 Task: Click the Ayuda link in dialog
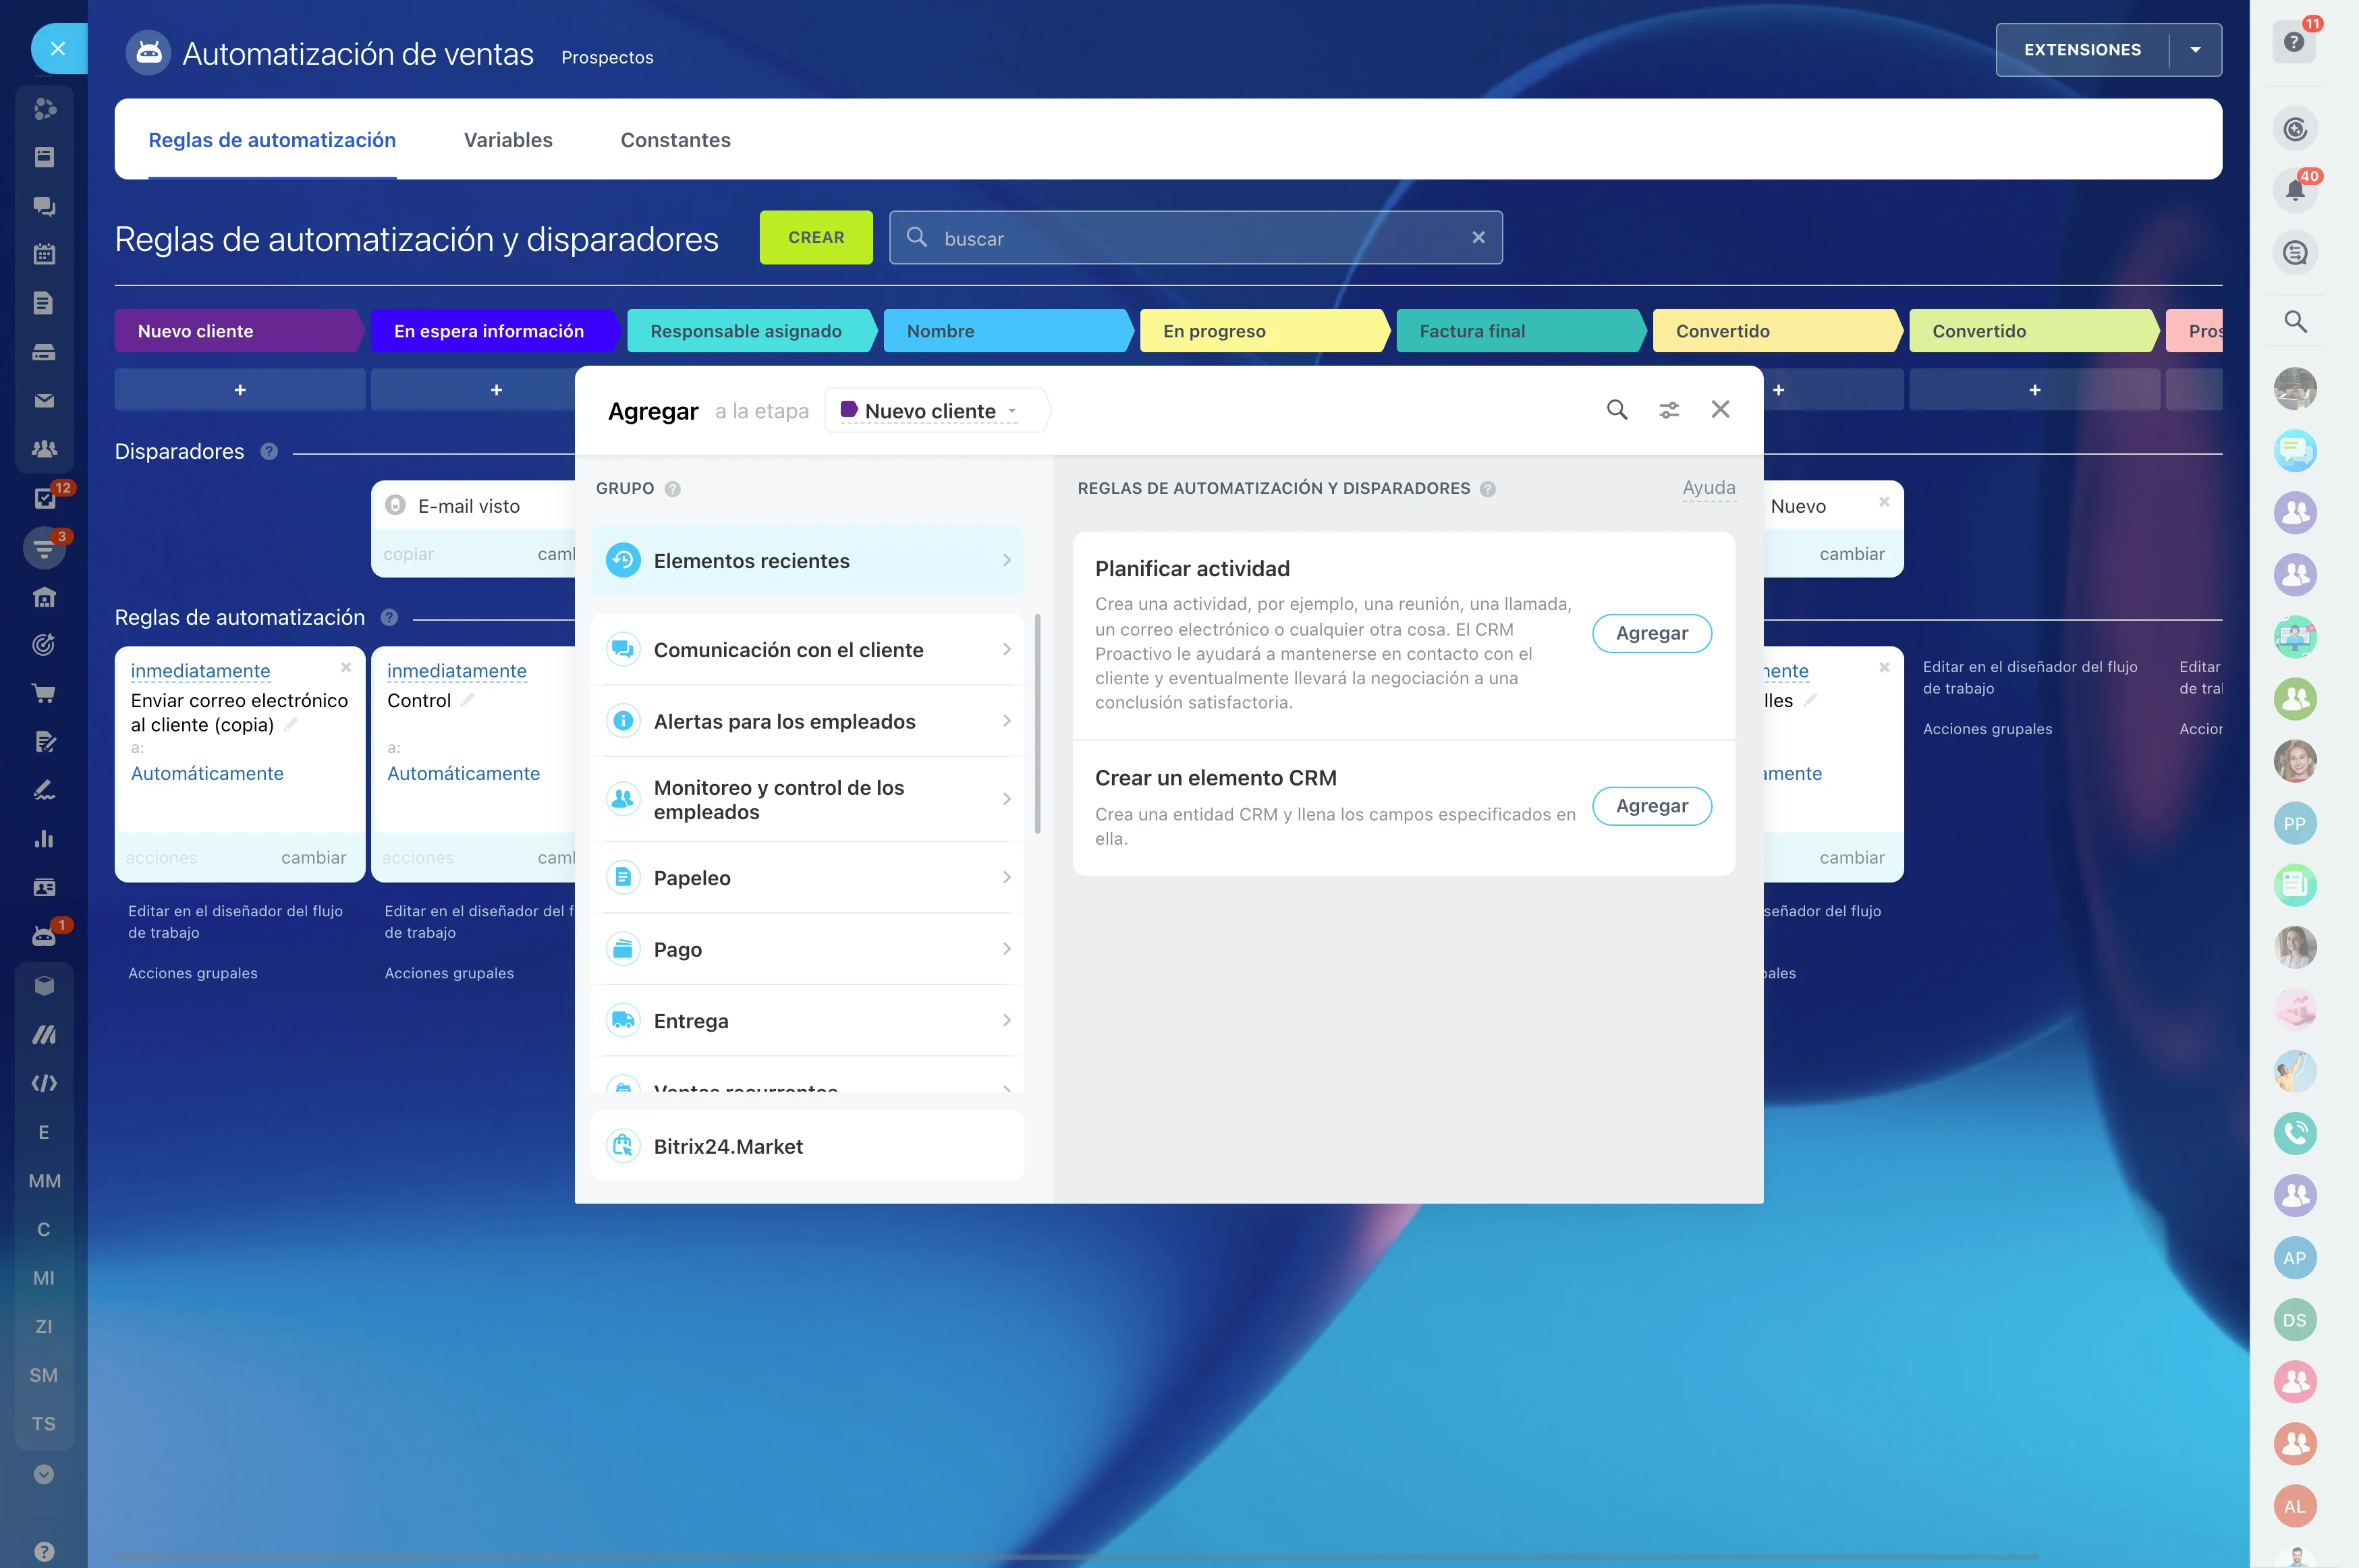pos(1708,488)
